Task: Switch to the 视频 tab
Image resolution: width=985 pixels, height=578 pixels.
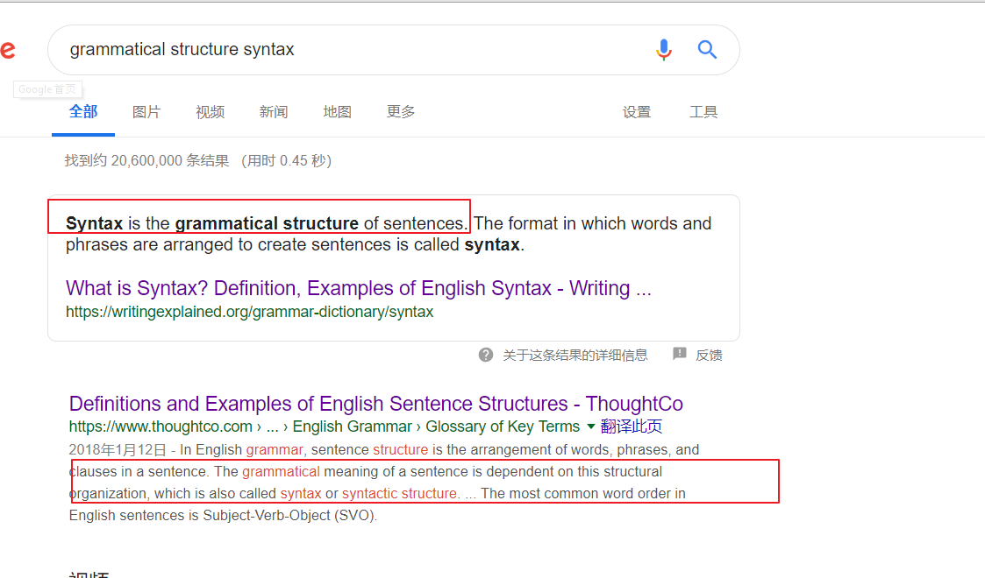Action: (210, 112)
